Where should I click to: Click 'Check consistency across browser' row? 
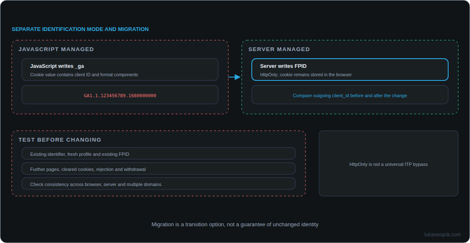click(159, 184)
